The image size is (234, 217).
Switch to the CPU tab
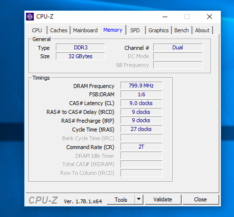37,30
